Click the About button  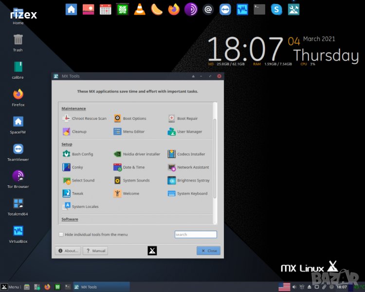(x=68, y=251)
